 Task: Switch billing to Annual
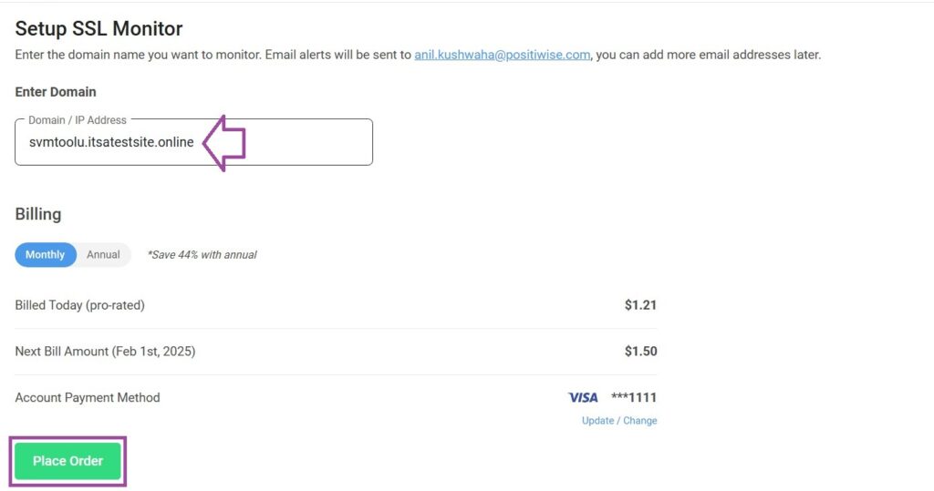[103, 255]
